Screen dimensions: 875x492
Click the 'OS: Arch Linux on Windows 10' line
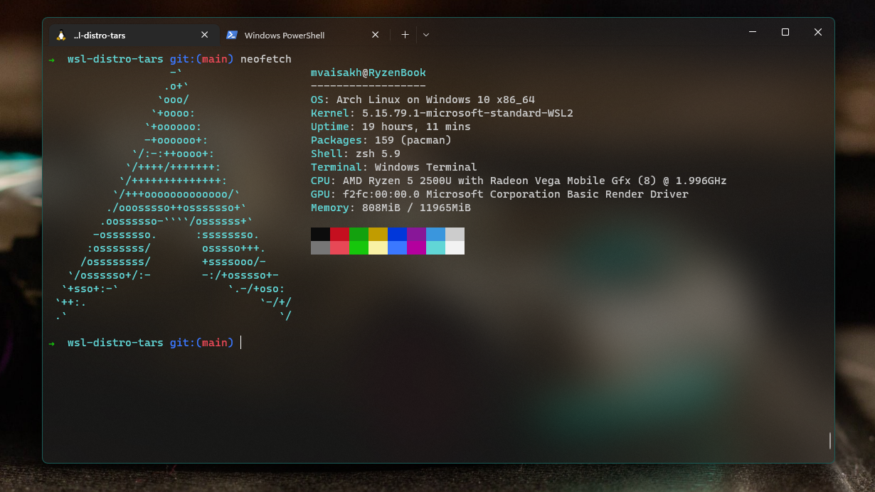click(423, 100)
